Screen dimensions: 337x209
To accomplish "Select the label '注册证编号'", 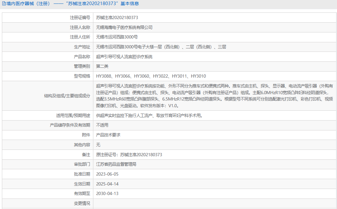I will point(80,17).
